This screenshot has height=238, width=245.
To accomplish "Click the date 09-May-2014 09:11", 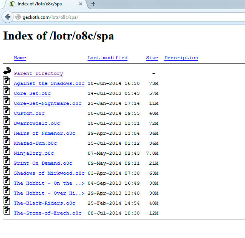I will (114, 164).
